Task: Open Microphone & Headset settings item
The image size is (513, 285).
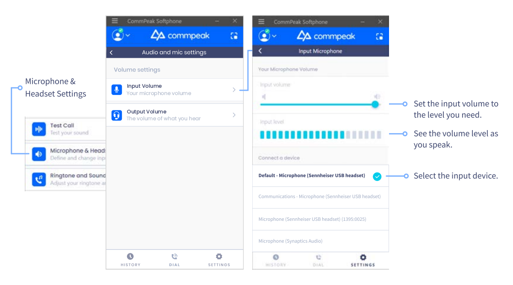Action: [x=65, y=154]
